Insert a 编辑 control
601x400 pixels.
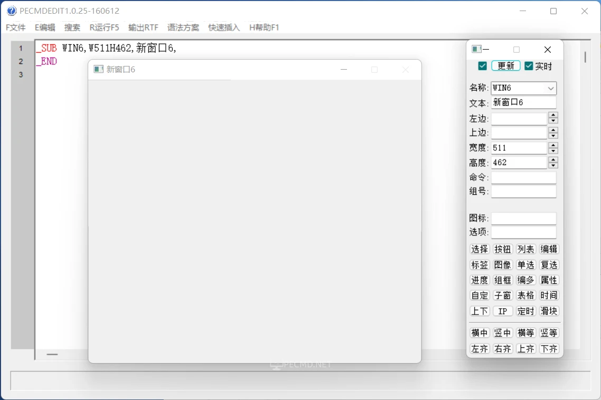(549, 250)
